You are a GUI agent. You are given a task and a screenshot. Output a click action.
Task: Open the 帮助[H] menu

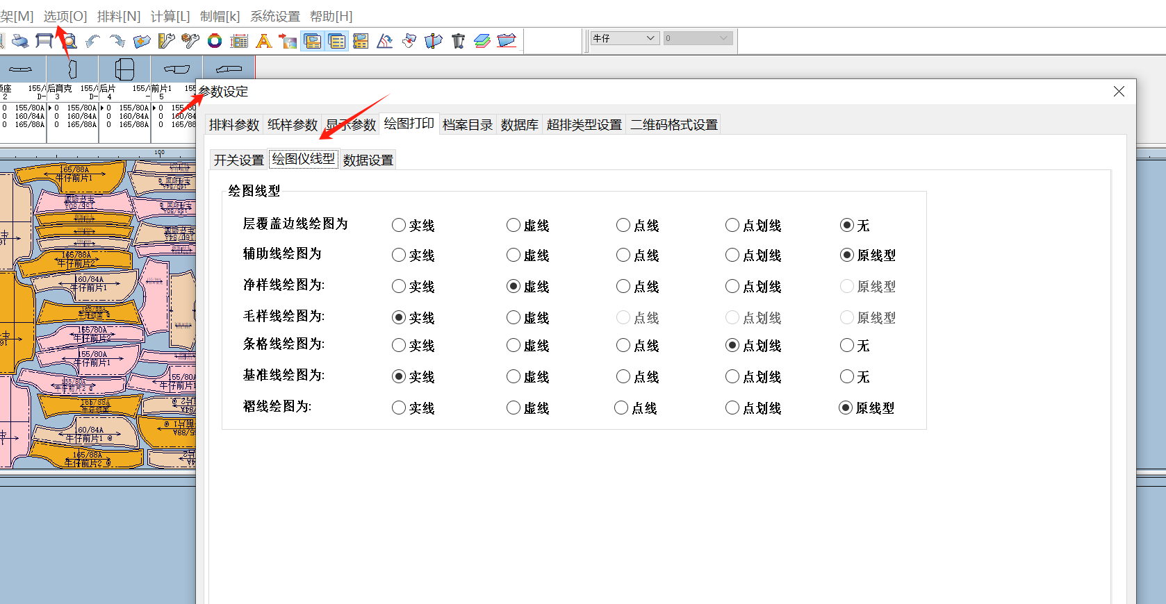pyautogui.click(x=331, y=16)
